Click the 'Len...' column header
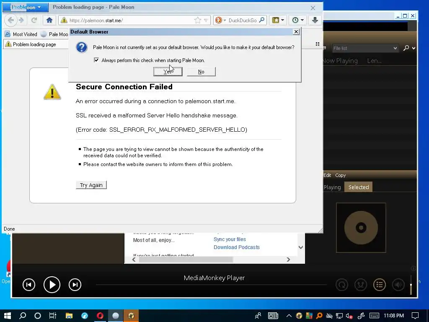The height and width of the screenshot is (322, 429). coord(374,60)
